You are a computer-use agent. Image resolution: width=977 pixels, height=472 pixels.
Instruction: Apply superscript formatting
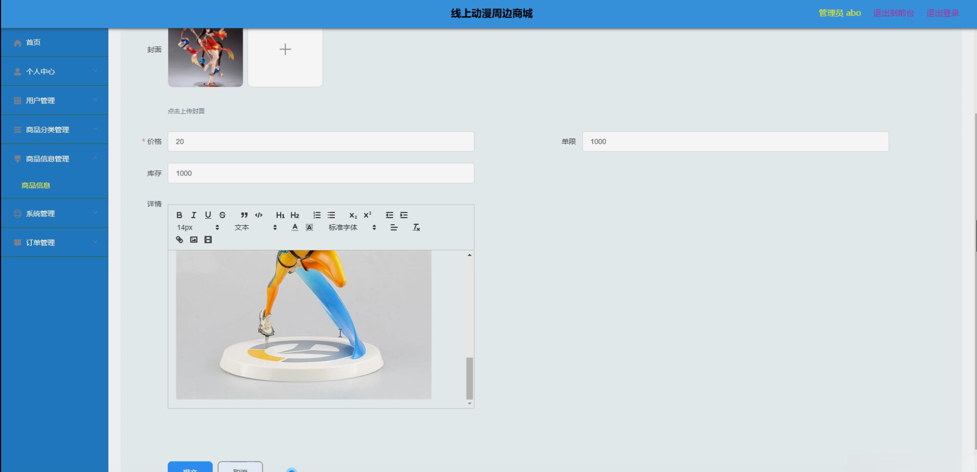(x=367, y=215)
